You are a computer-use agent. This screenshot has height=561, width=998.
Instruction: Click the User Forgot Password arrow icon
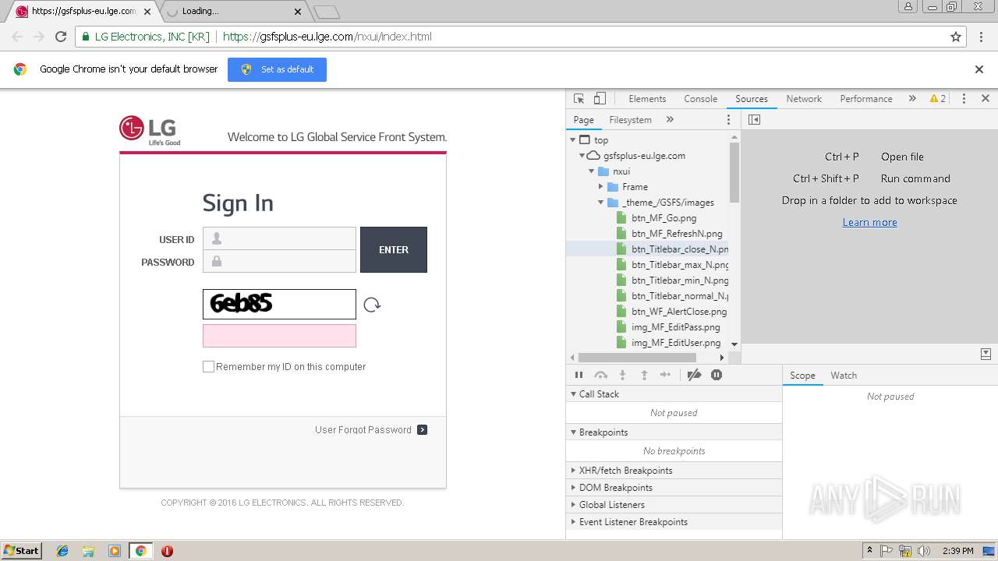pyautogui.click(x=422, y=429)
